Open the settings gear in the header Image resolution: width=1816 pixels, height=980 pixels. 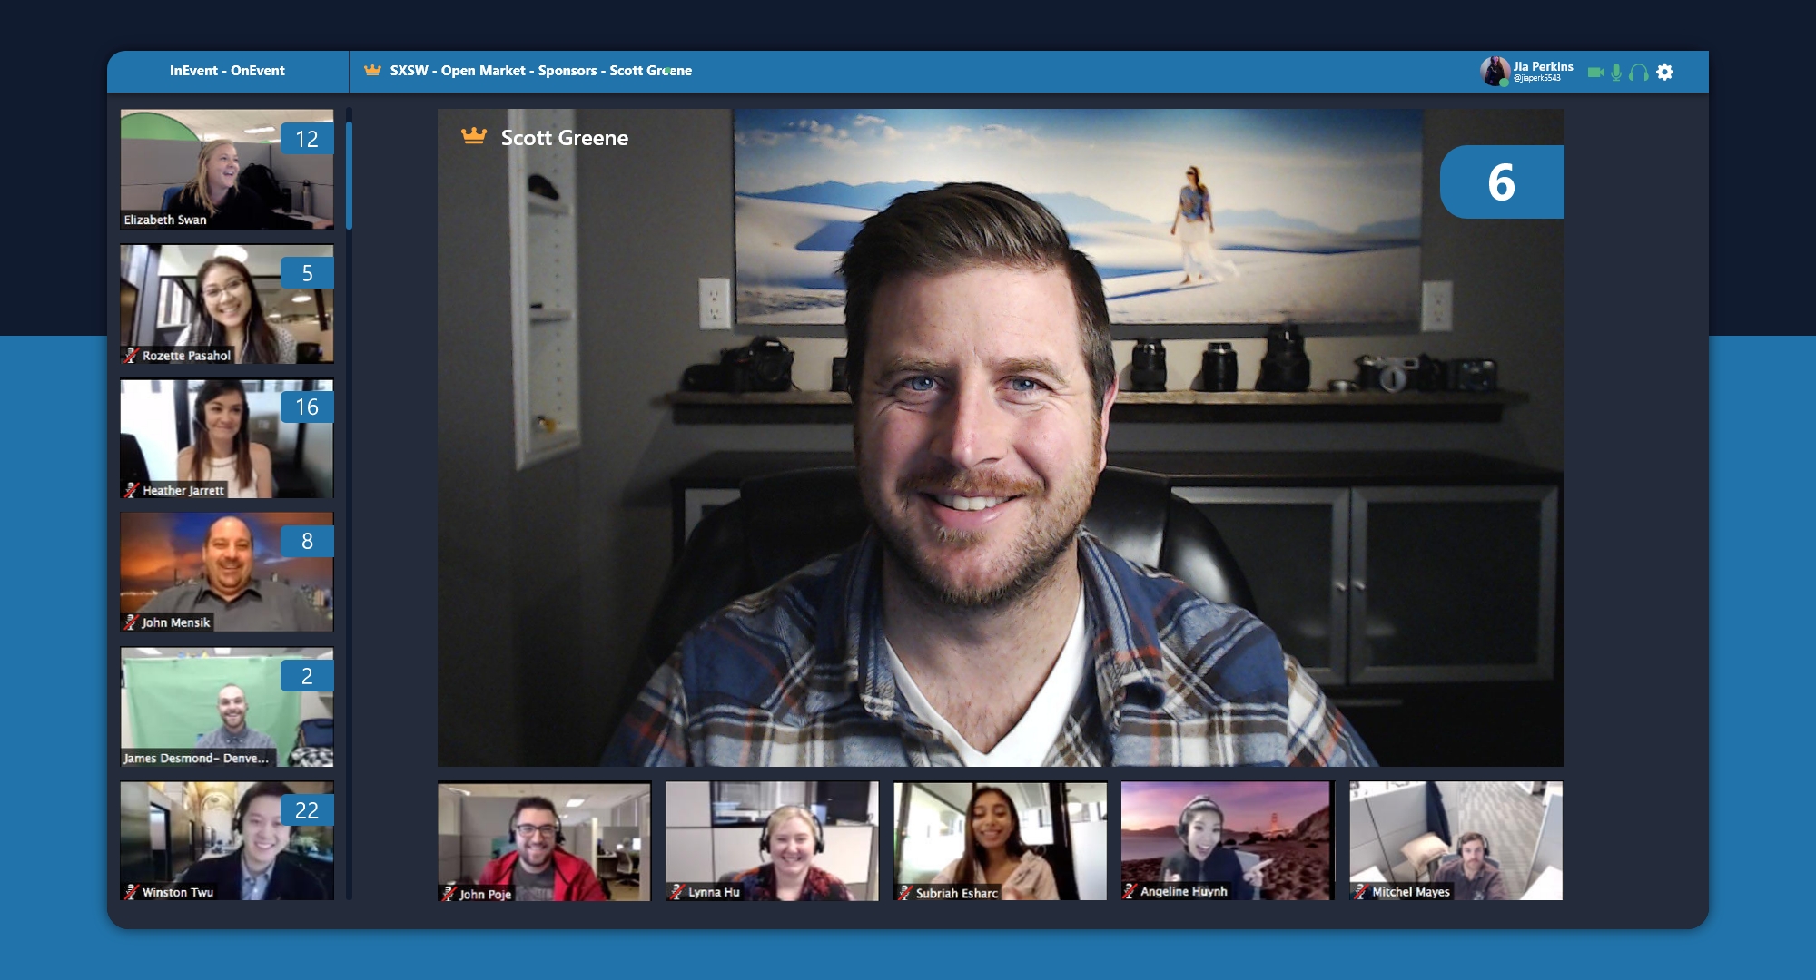click(x=1664, y=71)
